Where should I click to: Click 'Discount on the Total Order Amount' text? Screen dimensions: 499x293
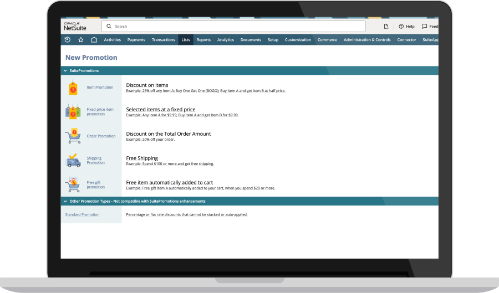coord(169,134)
